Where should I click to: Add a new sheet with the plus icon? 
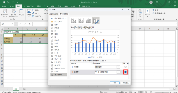(24, 89)
